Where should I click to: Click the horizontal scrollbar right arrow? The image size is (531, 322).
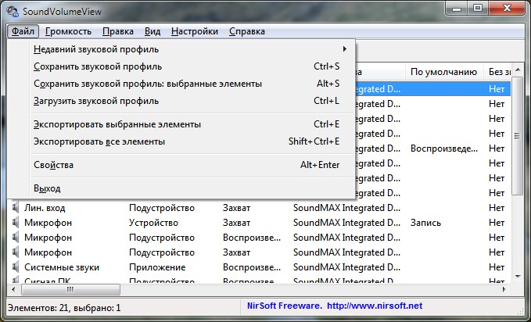point(504,289)
